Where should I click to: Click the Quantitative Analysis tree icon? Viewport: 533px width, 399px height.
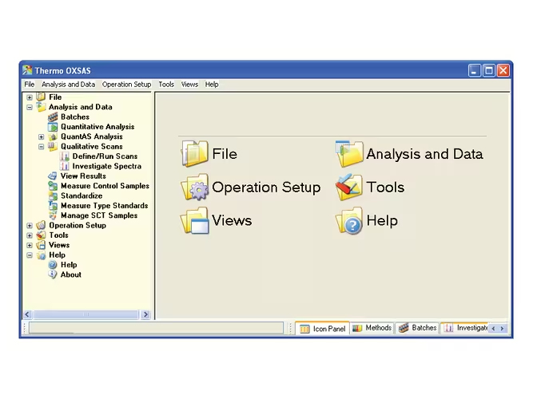click(53, 127)
